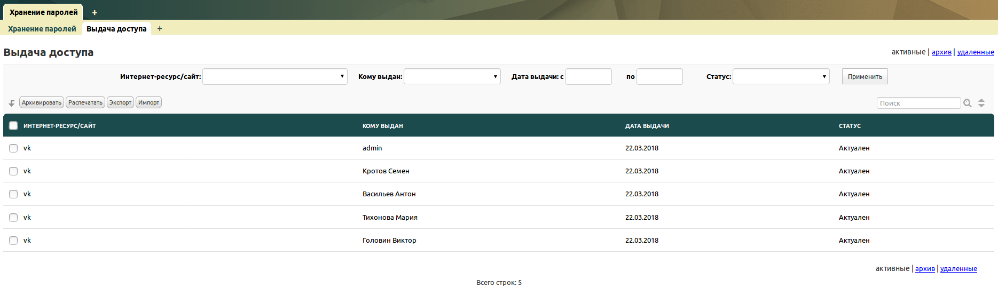Click the up/down sort arrows icon
Screen dimensions: 998x287
[981, 103]
